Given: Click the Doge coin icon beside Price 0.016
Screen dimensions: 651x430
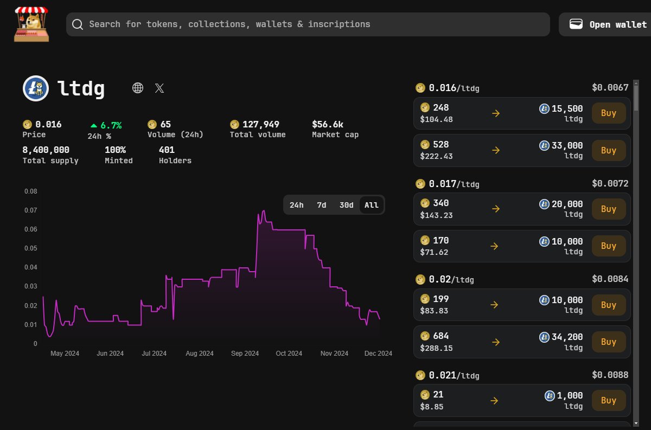Looking at the screenshot, I should click(x=27, y=124).
